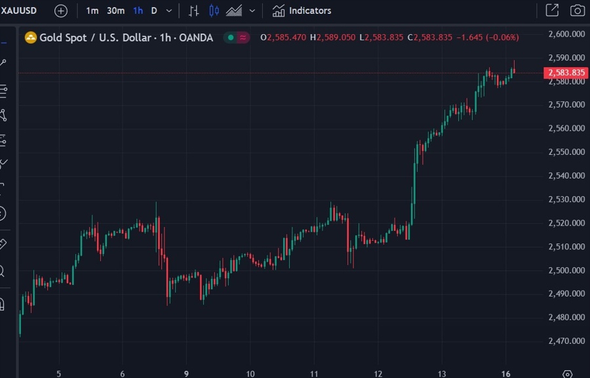Choose the Area chart style
Viewport: 590px width, 378px height.
click(234, 11)
